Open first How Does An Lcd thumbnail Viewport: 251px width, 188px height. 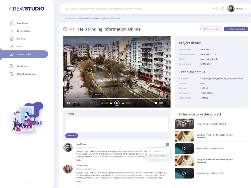(x=184, y=148)
